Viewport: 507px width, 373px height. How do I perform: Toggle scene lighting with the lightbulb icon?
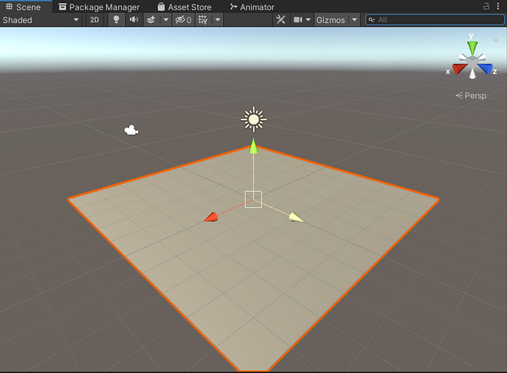[117, 20]
